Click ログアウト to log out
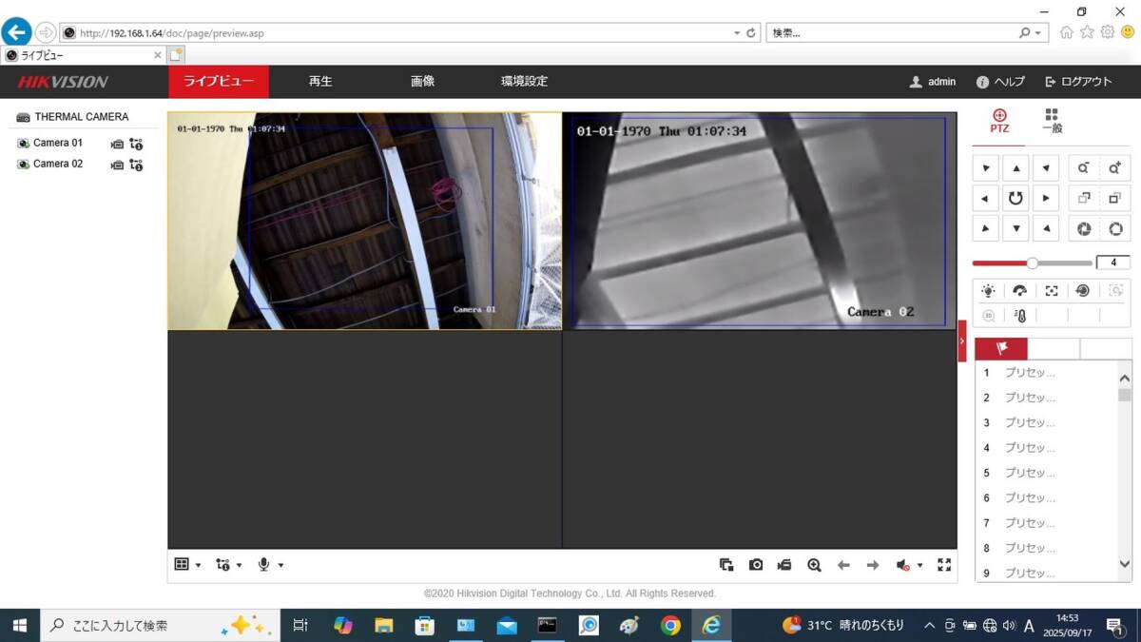The height and width of the screenshot is (642, 1141). tap(1078, 82)
